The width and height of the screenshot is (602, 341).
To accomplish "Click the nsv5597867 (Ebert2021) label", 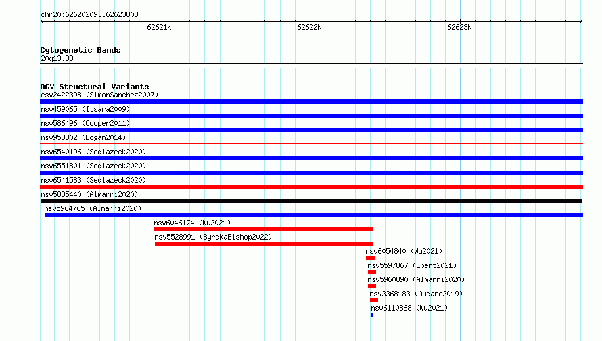I will (412, 265).
